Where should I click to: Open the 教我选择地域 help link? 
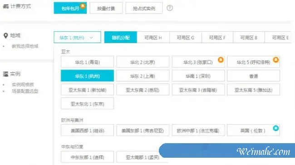[x=25, y=46]
